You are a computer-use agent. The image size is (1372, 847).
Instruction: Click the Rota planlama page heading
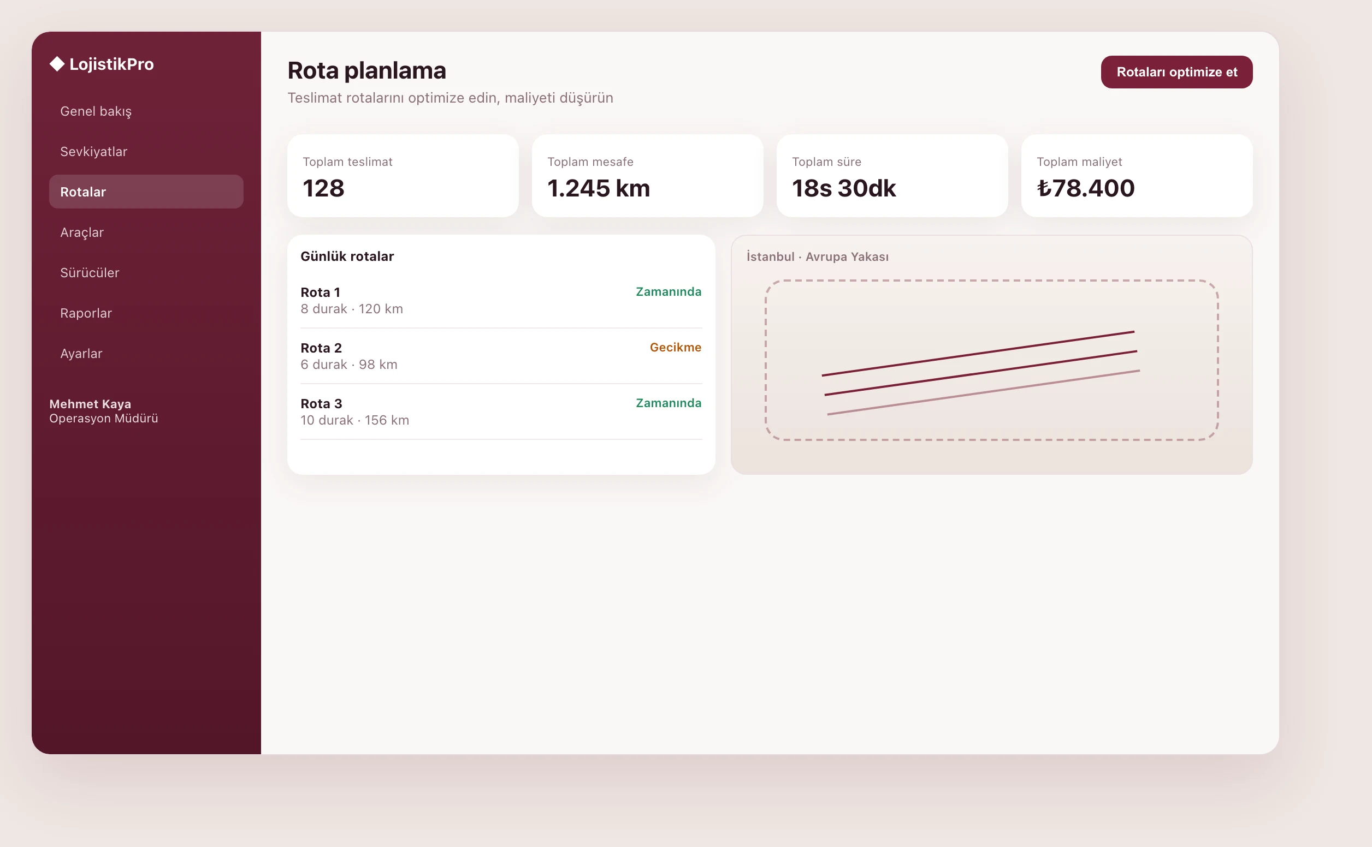[x=366, y=70]
